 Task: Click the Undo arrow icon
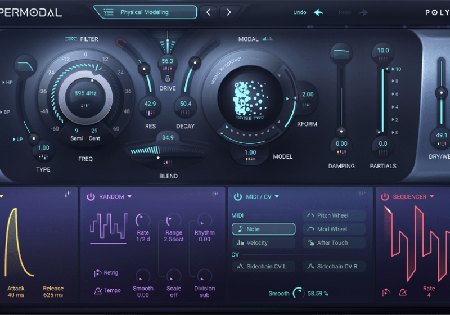(x=319, y=12)
